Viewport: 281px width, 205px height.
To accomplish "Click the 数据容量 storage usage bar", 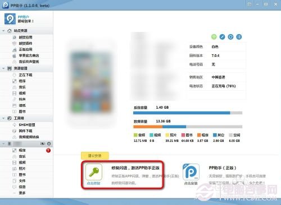I will coord(188,127).
